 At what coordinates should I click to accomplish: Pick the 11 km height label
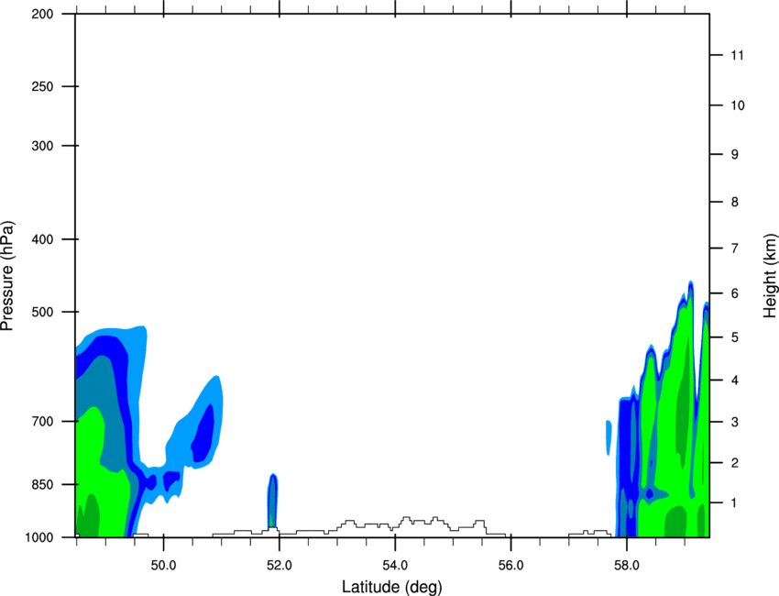(x=738, y=55)
